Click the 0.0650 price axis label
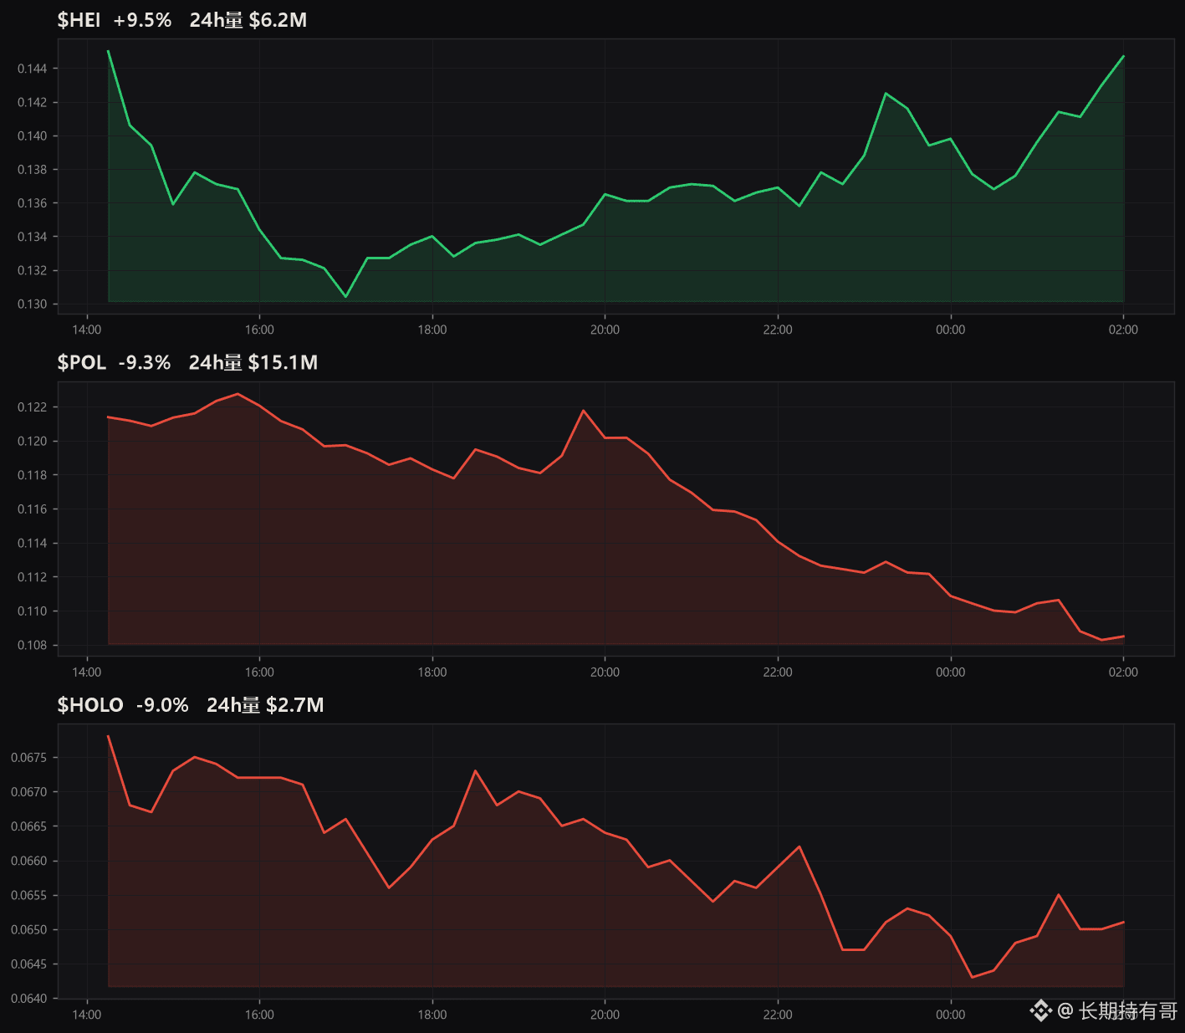The width and height of the screenshot is (1185, 1033). click(29, 930)
